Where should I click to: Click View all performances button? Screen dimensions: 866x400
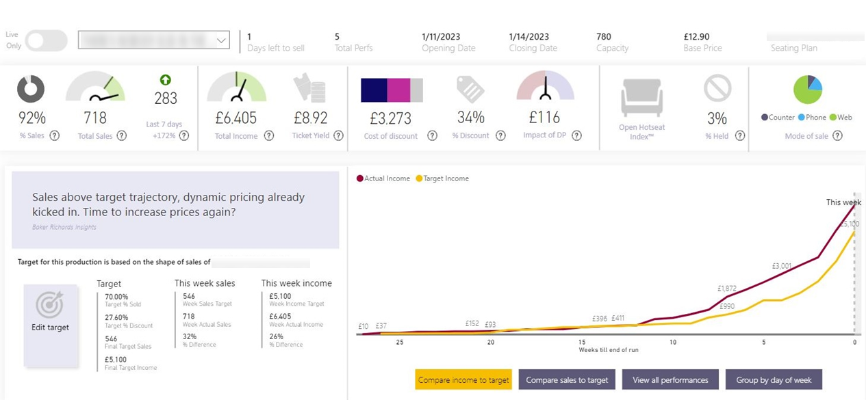(670, 380)
